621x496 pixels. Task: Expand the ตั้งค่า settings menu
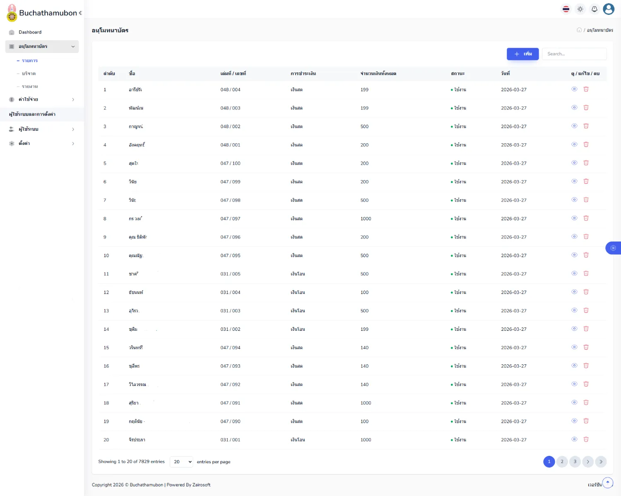[42, 144]
